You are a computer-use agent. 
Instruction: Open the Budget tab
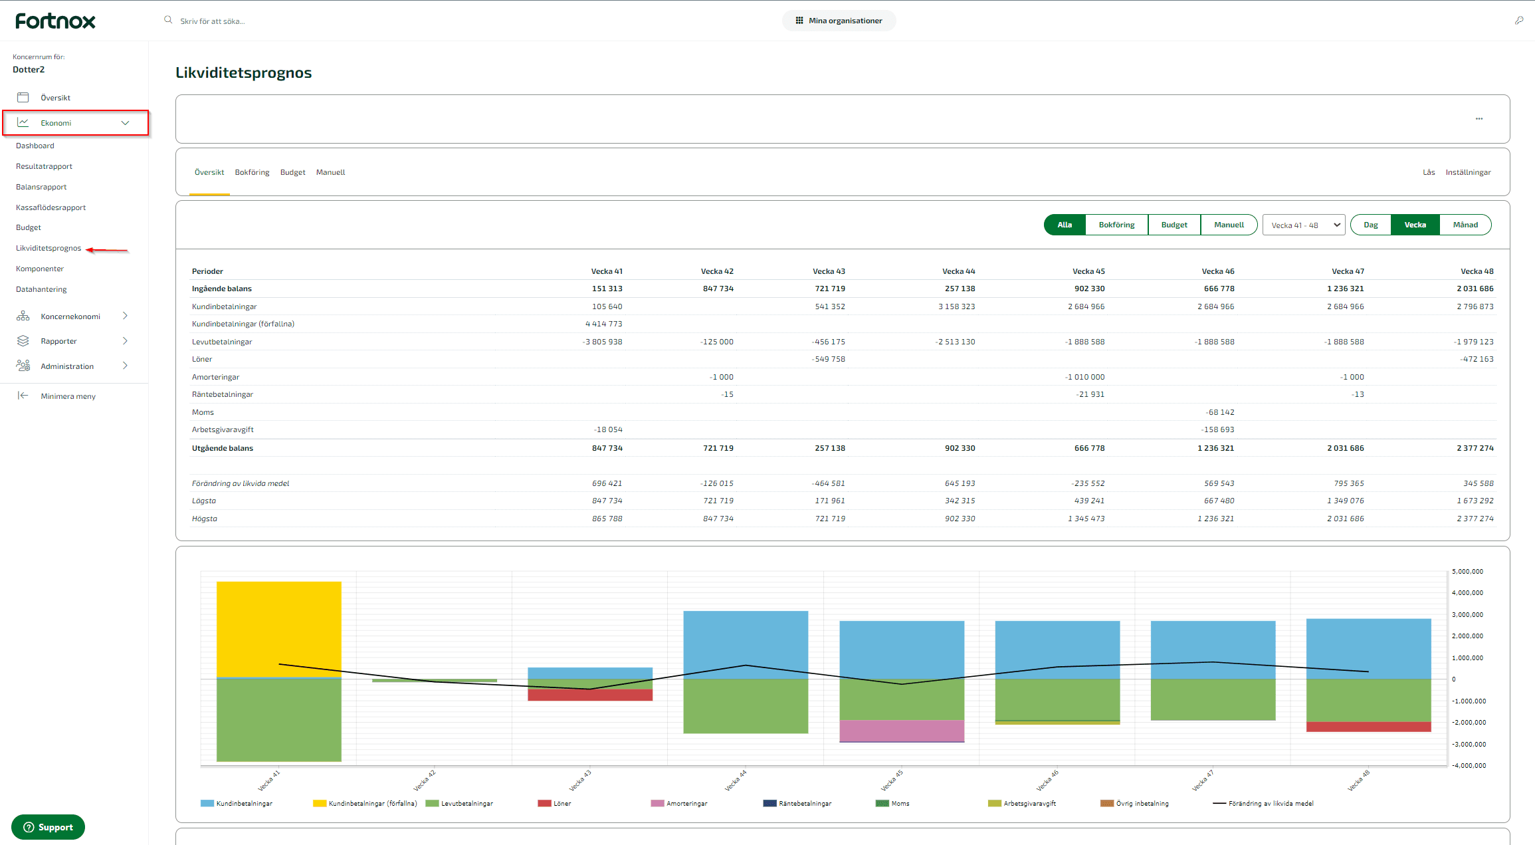(x=292, y=172)
